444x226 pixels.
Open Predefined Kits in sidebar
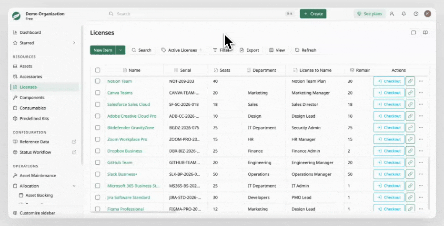tap(45, 118)
